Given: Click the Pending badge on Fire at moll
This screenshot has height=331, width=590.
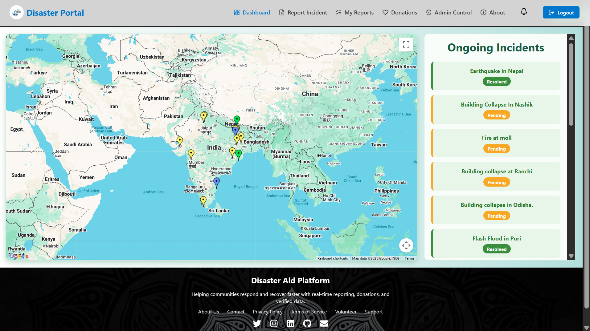Looking at the screenshot, I should coord(497,149).
